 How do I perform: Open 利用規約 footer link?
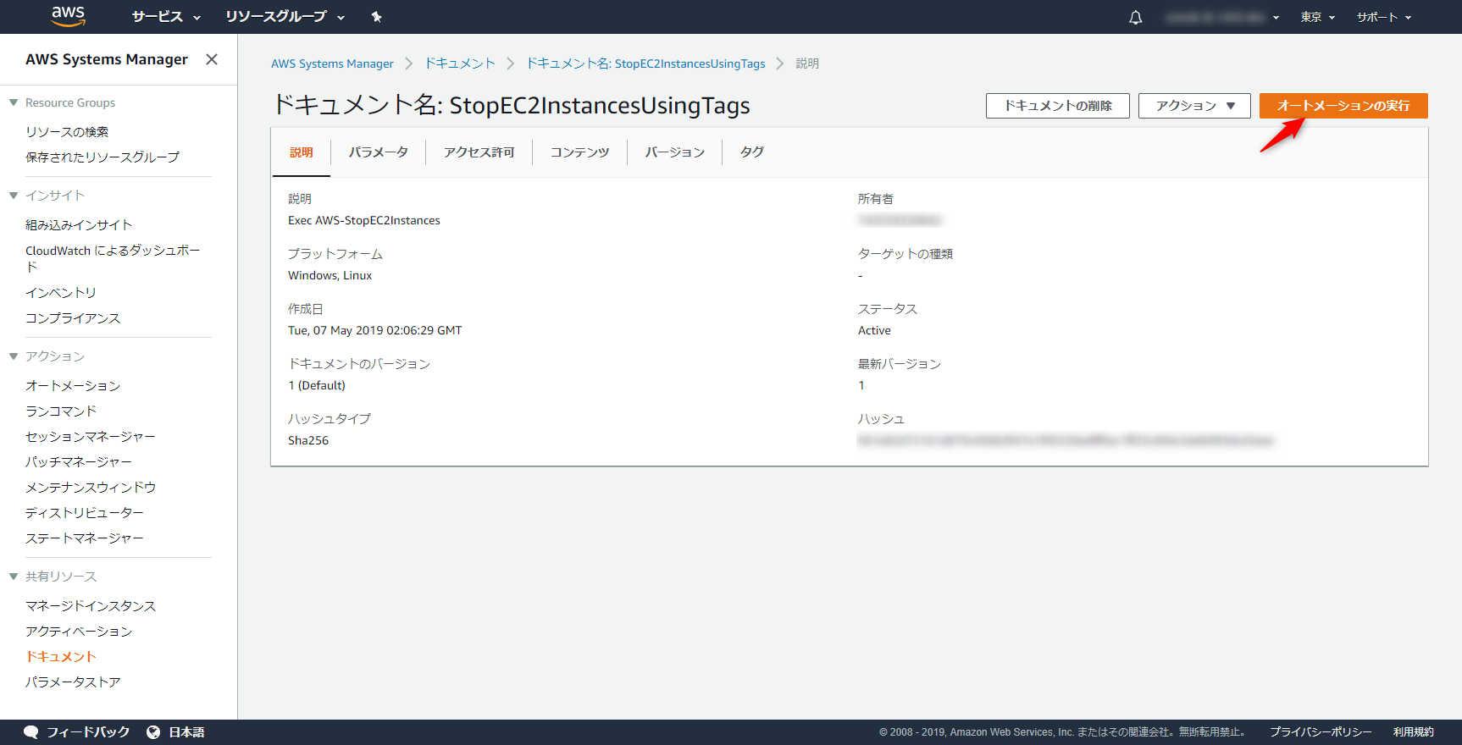click(x=1414, y=732)
